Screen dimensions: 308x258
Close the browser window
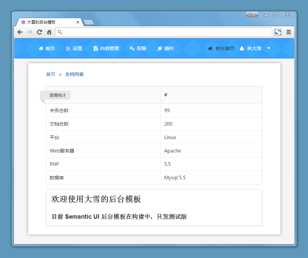point(288,15)
